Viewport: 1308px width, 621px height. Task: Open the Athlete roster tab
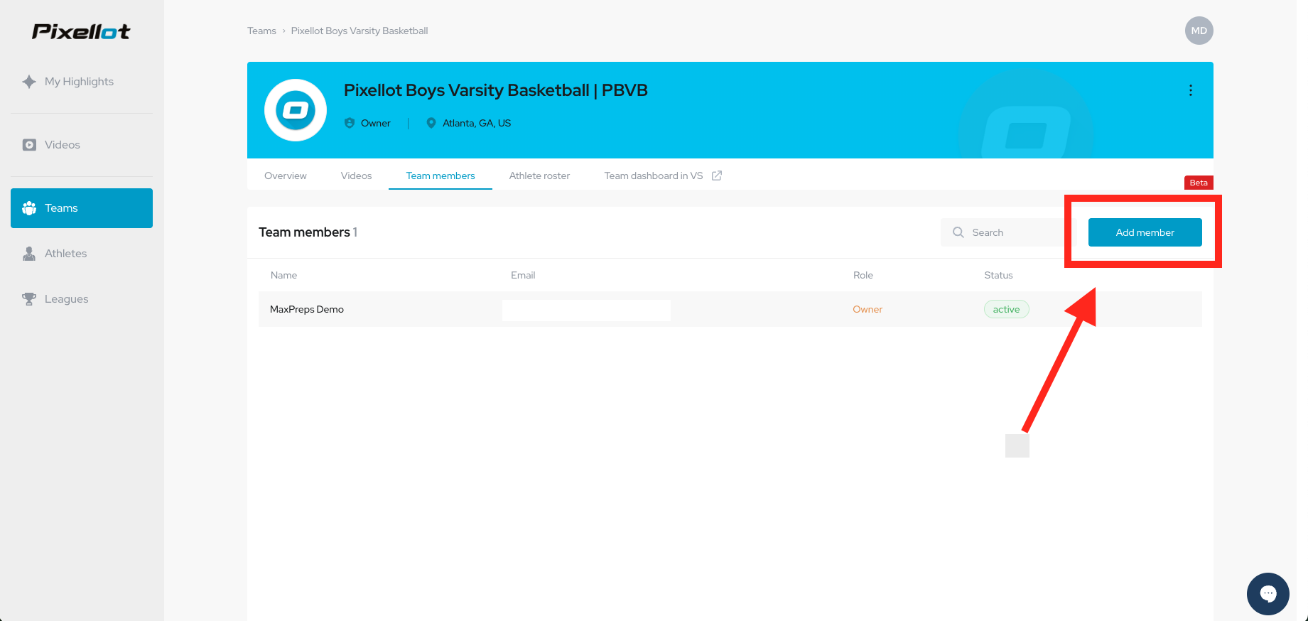(x=539, y=175)
